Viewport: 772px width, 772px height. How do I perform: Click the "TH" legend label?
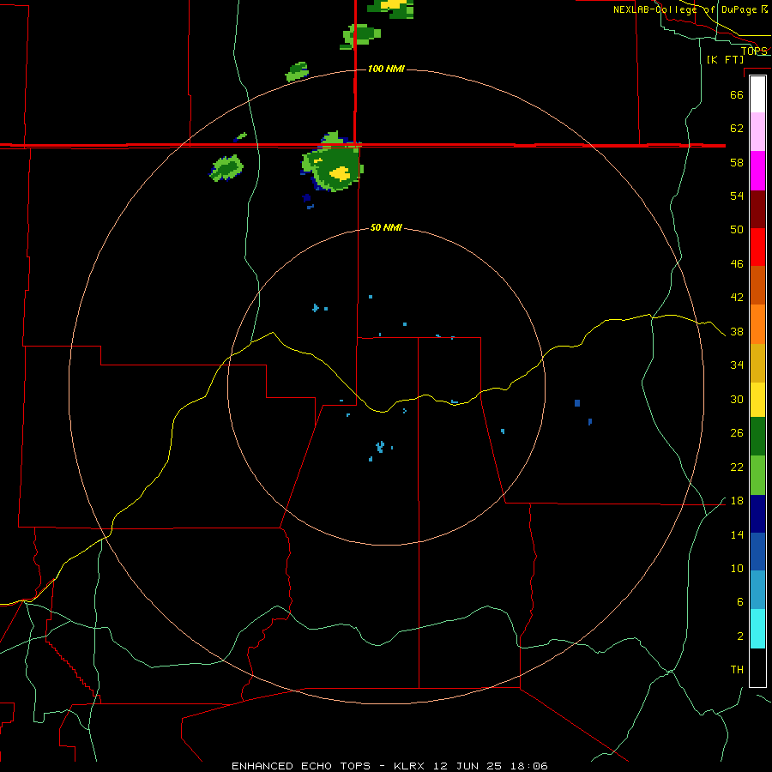pos(737,669)
